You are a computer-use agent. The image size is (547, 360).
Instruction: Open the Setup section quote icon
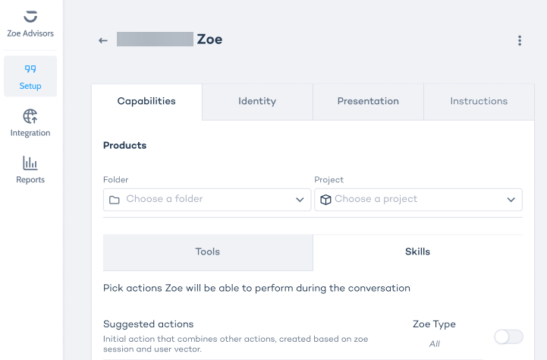click(30, 69)
